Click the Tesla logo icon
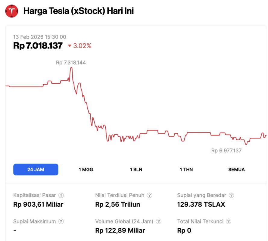 click(12, 11)
